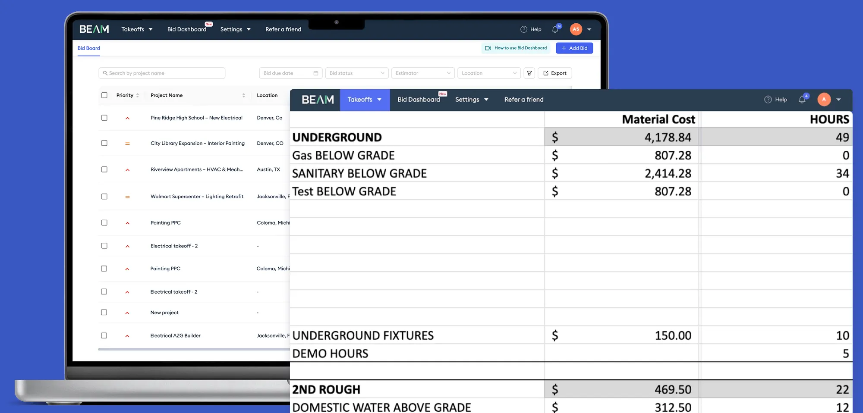Image resolution: width=863 pixels, height=413 pixels.
Task: Click the Export icon above the bid table
Action: click(545, 73)
